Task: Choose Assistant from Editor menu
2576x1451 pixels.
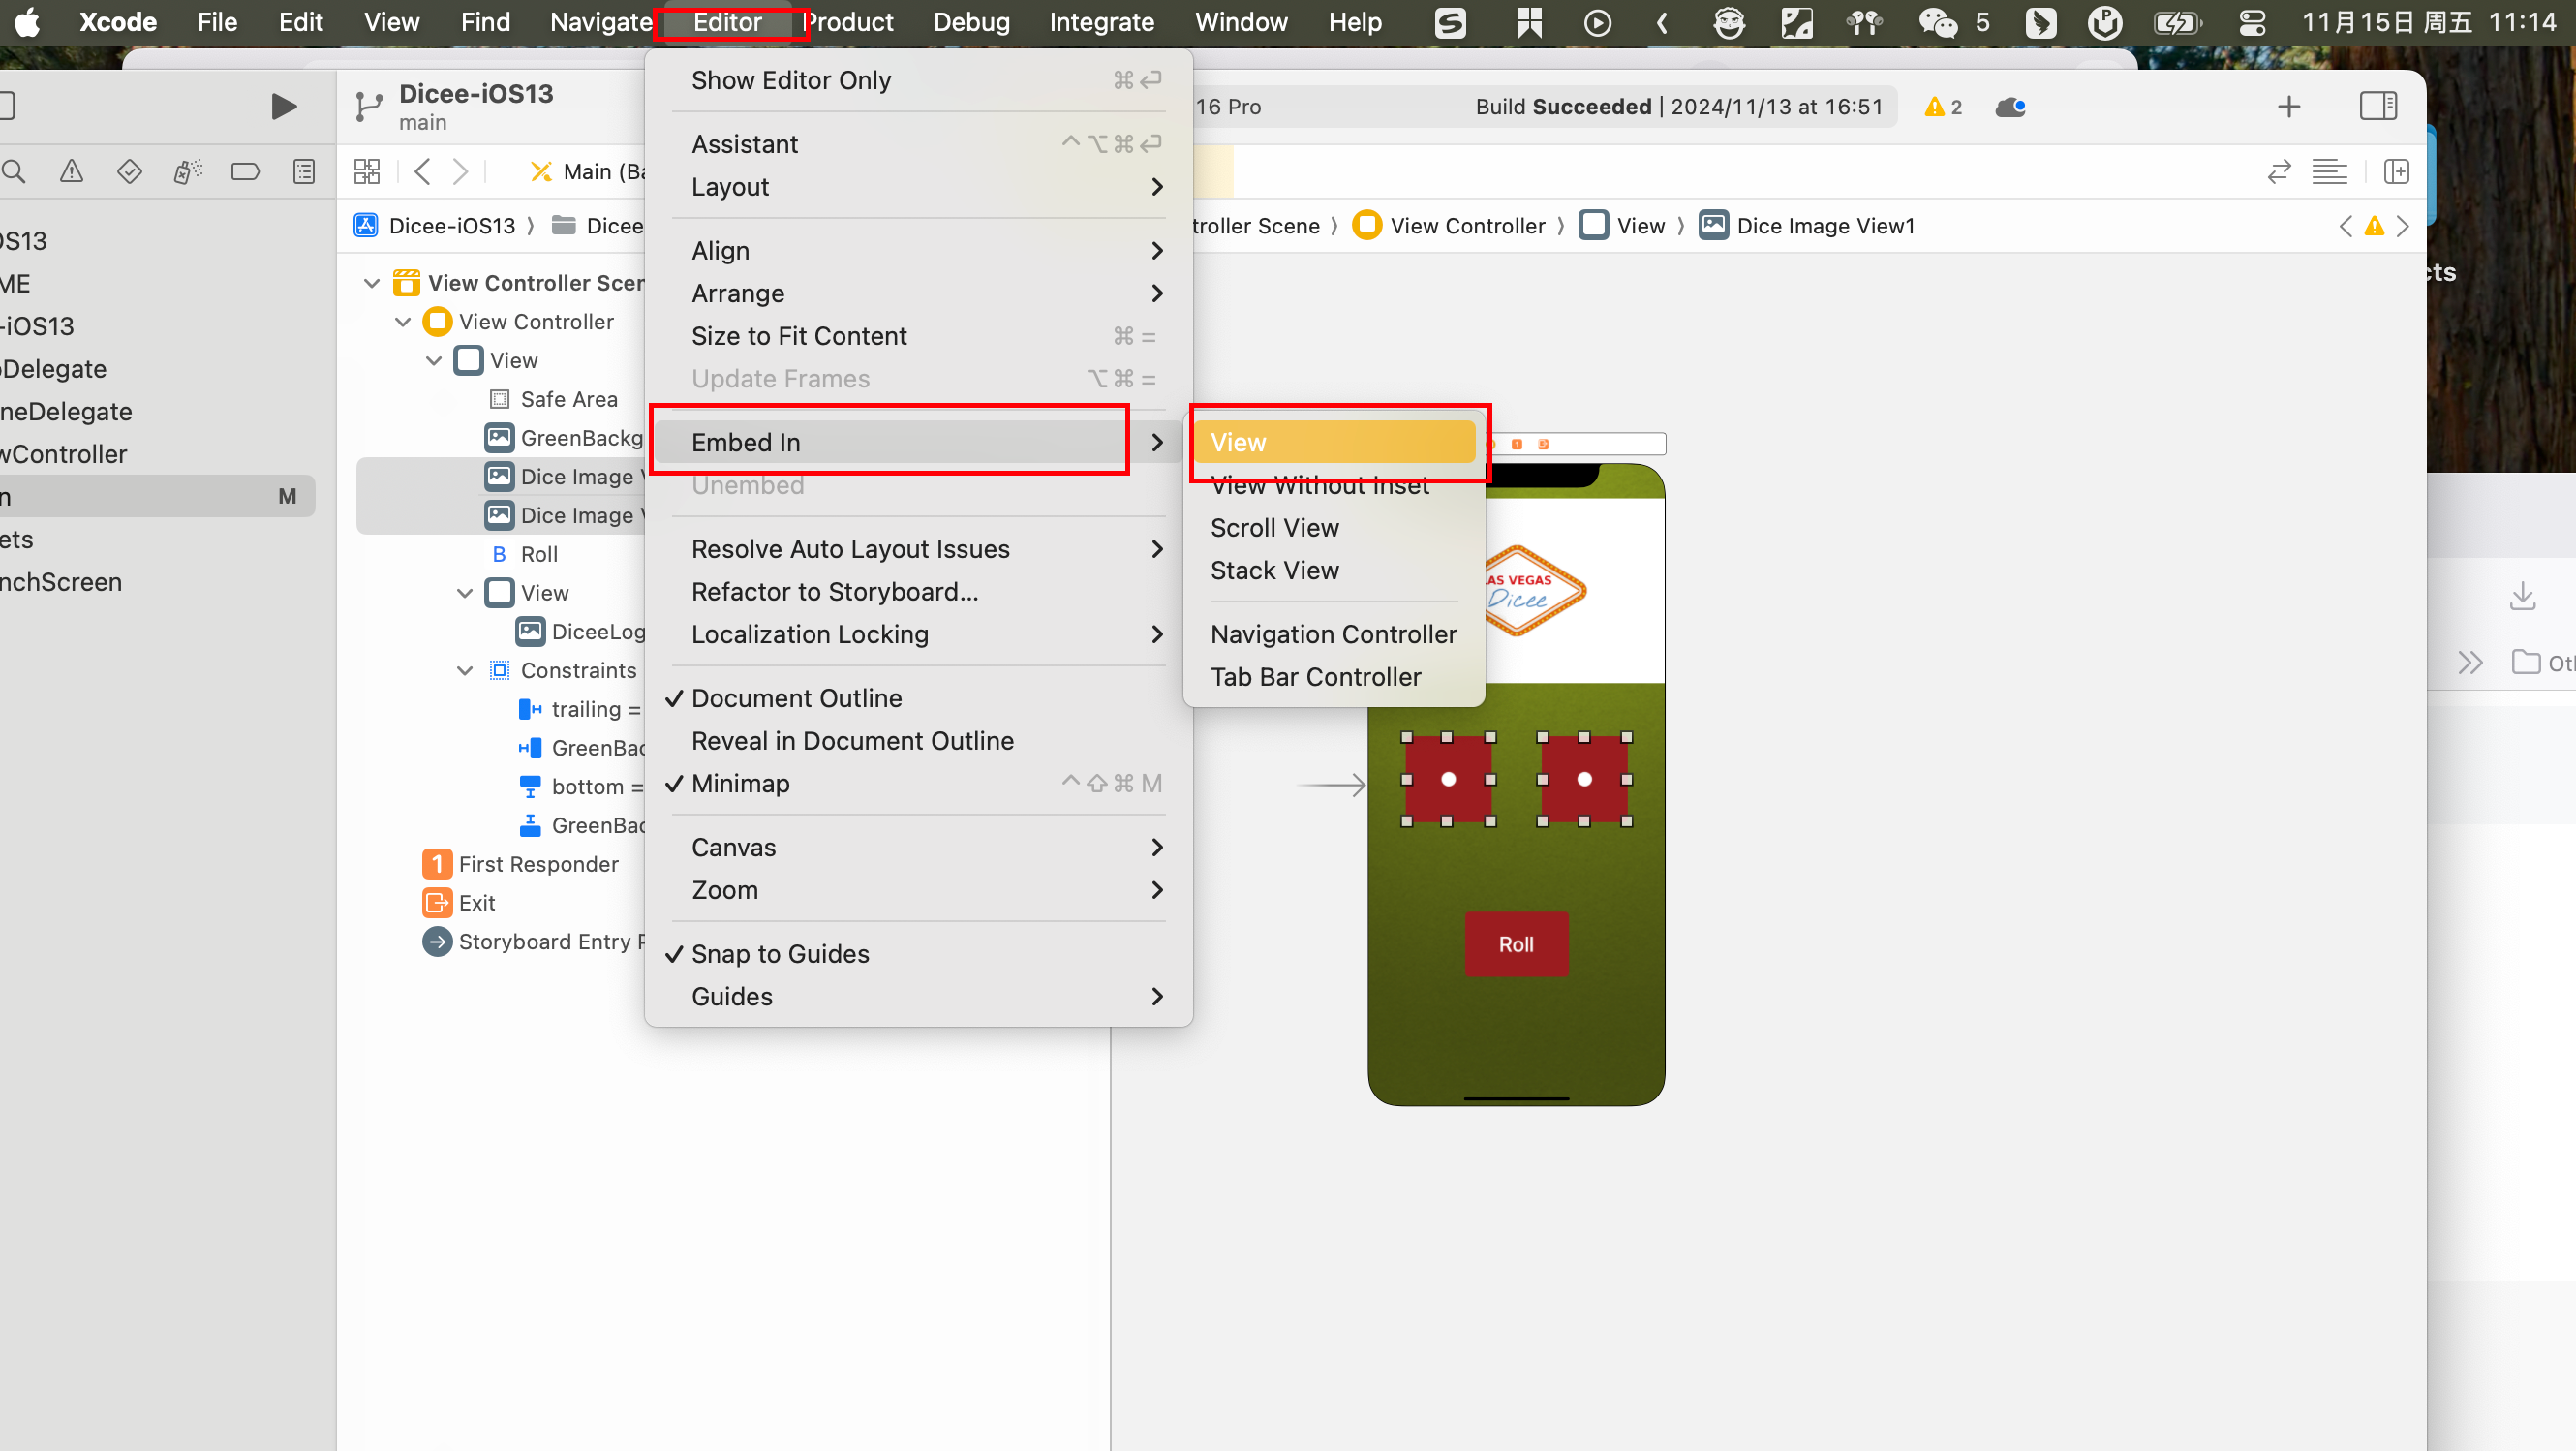Action: [x=918, y=144]
